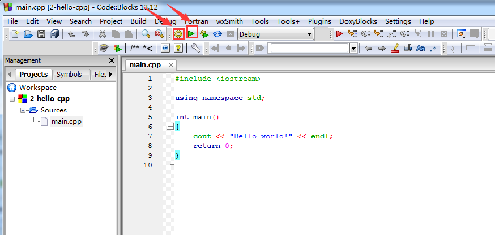The width and height of the screenshot is (495, 235).
Task: Click the Next instruction debug icon
Action: pos(405,33)
